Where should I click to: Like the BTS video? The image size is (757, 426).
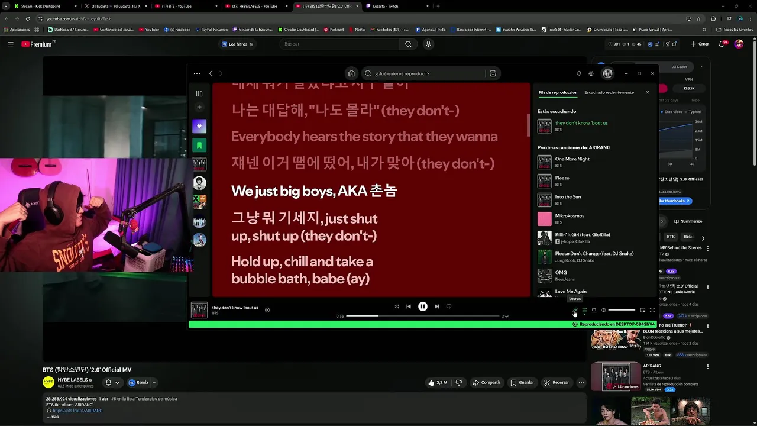click(438, 382)
